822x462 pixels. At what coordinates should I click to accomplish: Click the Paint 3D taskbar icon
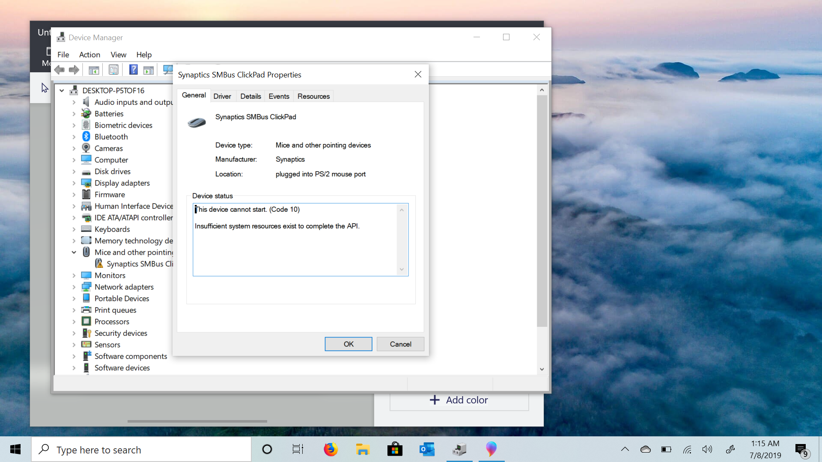(x=491, y=449)
